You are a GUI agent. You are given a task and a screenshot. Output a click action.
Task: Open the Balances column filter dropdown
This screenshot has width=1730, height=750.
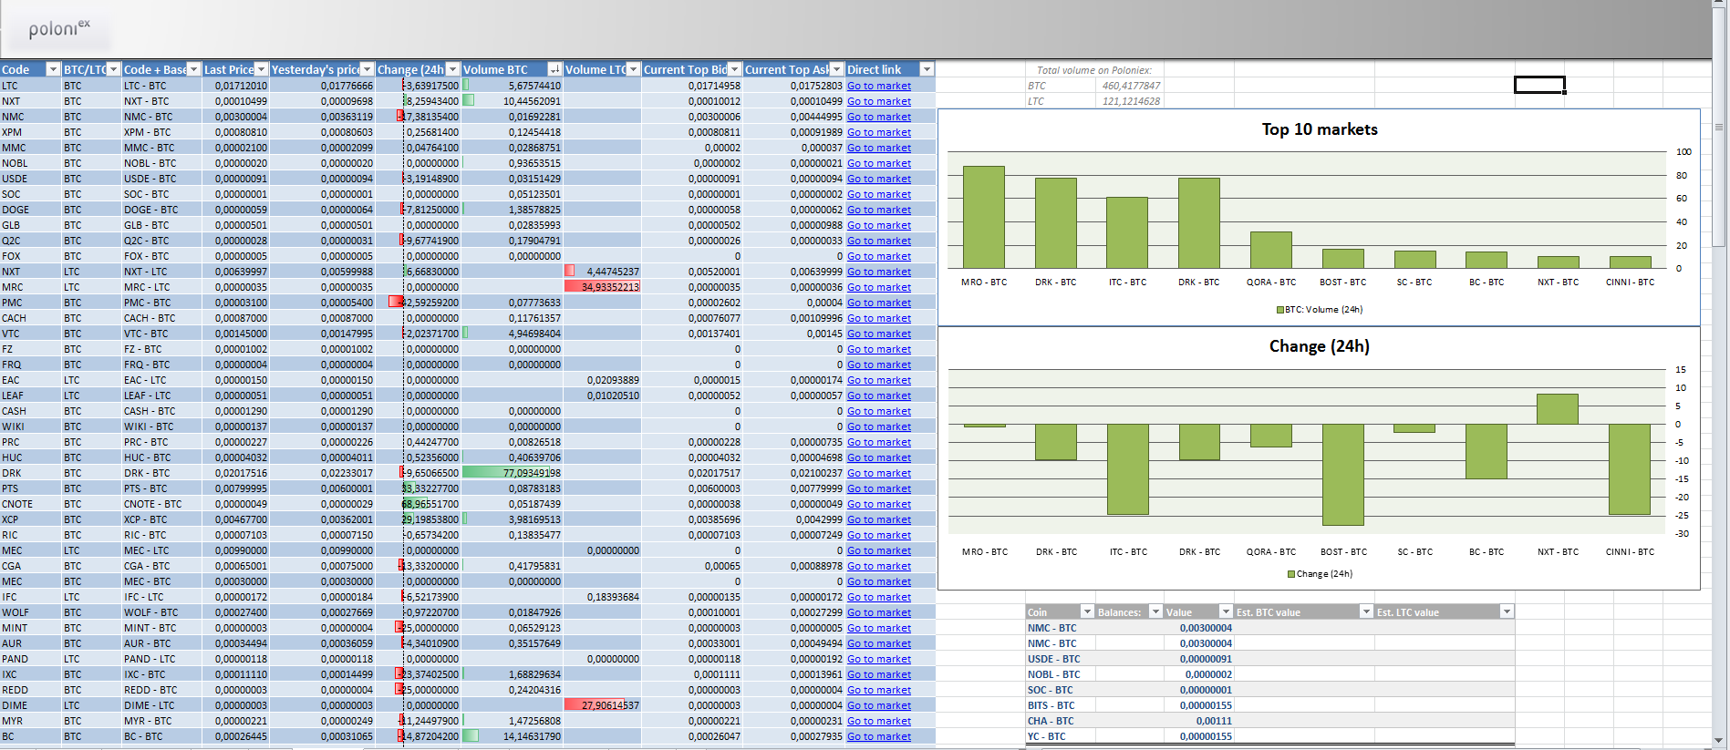pyautogui.click(x=1155, y=611)
